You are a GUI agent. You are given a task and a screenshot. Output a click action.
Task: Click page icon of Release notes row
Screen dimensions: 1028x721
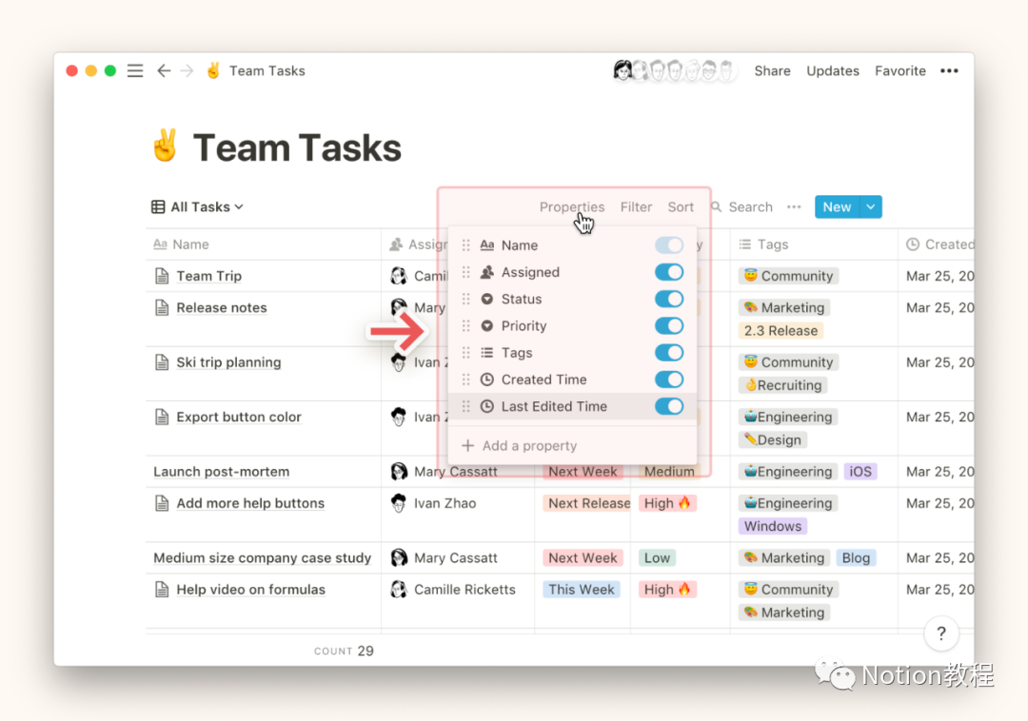click(x=162, y=308)
